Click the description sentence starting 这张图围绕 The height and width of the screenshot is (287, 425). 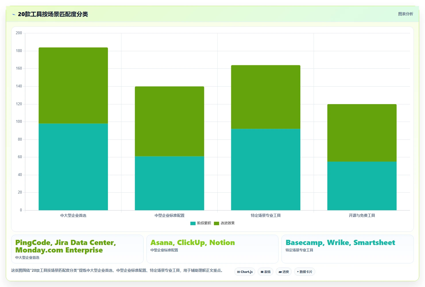pyautogui.click(x=117, y=270)
